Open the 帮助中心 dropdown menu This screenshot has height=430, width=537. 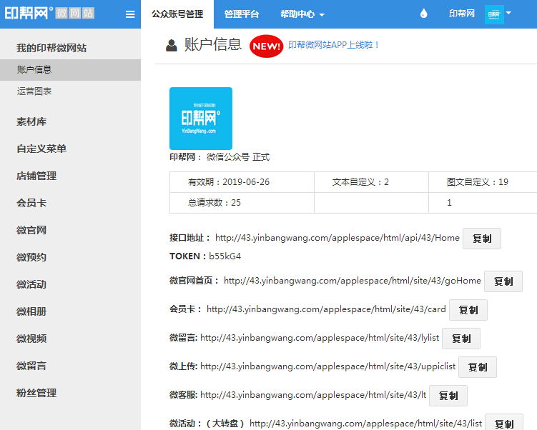coord(302,14)
